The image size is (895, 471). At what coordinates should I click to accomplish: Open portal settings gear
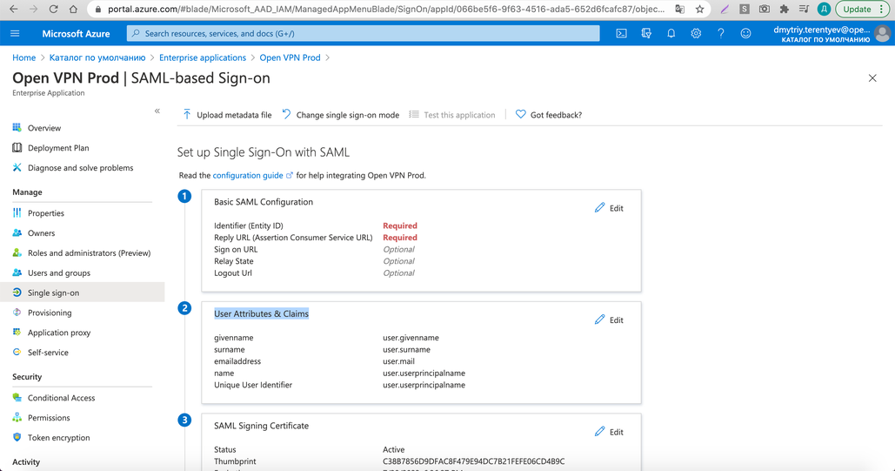coord(696,34)
